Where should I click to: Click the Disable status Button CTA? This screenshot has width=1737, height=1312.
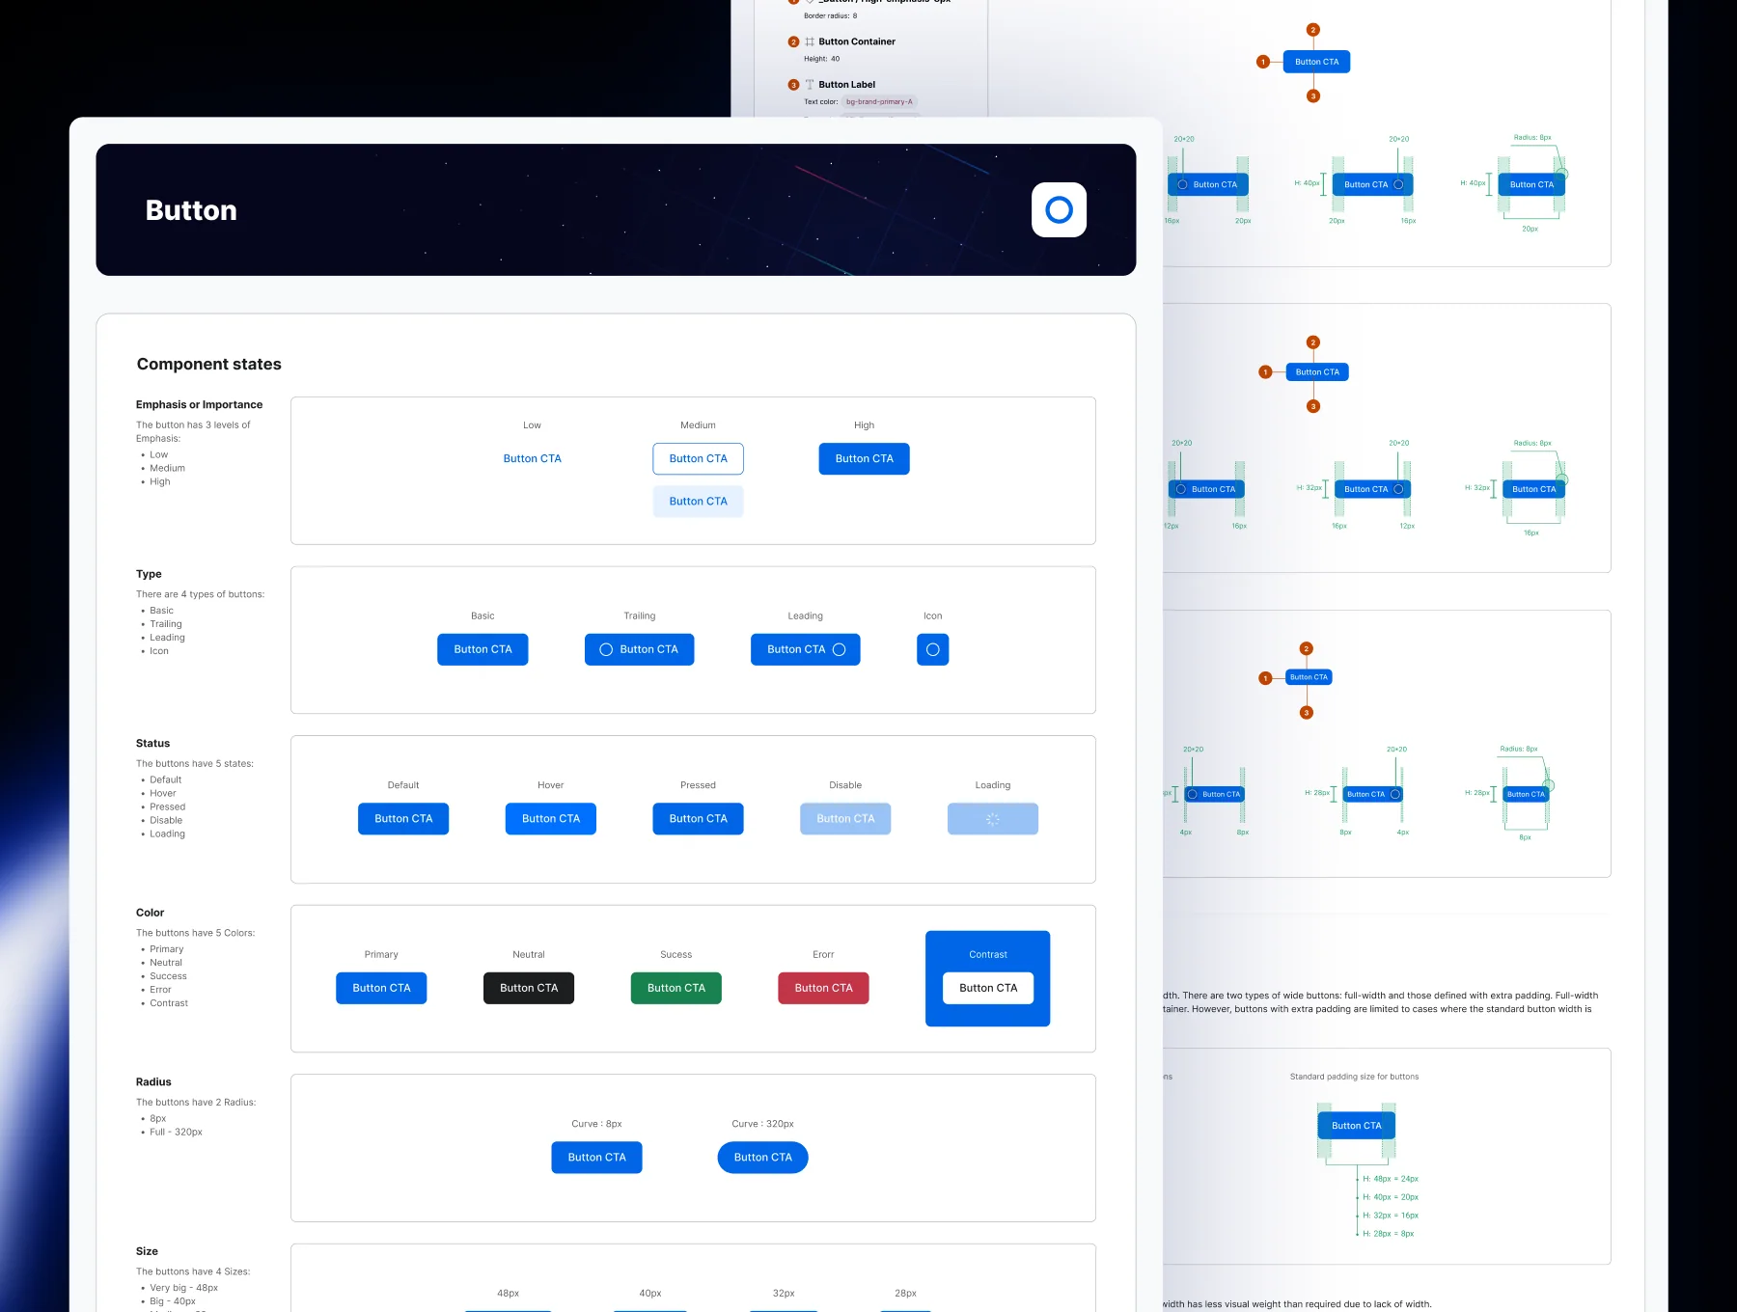pyautogui.click(x=845, y=818)
